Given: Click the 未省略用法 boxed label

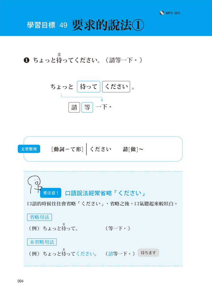Looking at the screenshot, I should point(42,242).
